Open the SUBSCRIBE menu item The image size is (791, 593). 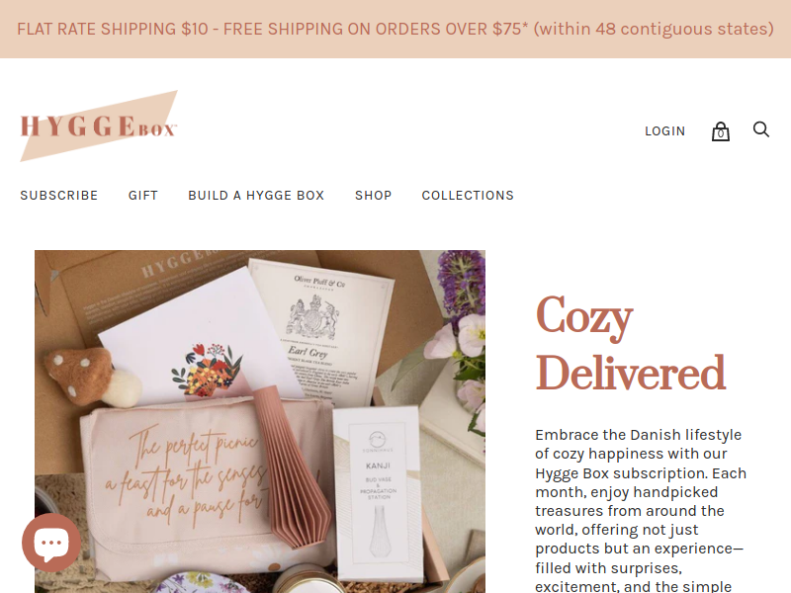[59, 195]
